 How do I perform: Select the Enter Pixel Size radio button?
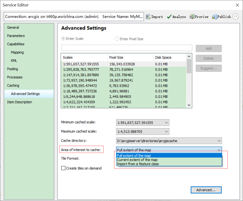[117, 39]
